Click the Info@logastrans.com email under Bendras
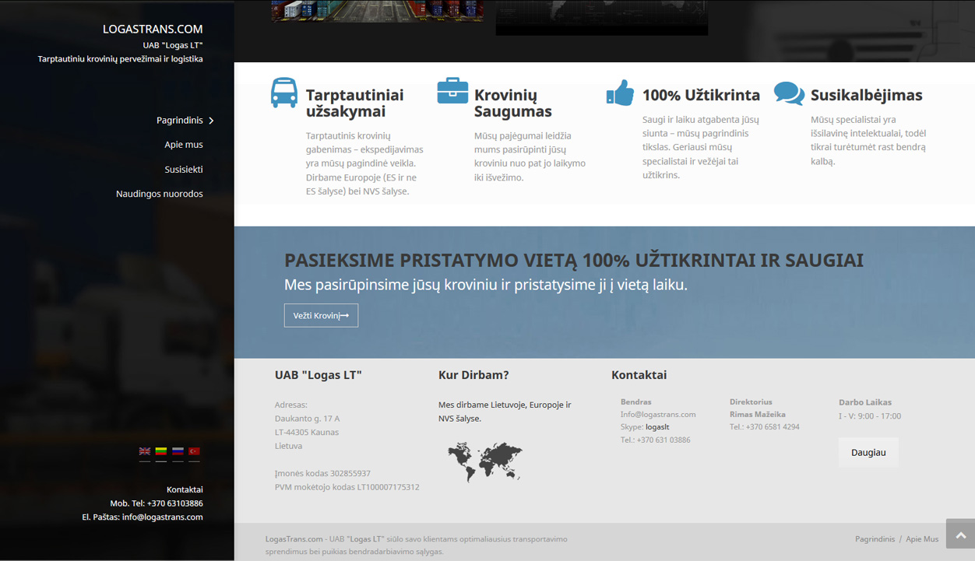The image size is (975, 561). pos(658,414)
